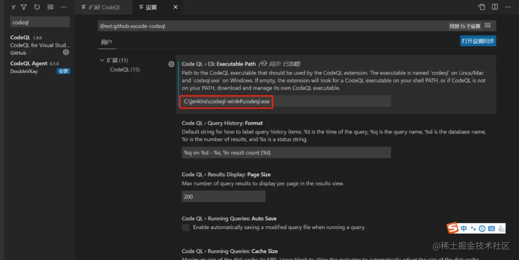Screen dimensions: 519x260
Task: Open extensions panel more actions menu
Action: 64,7
